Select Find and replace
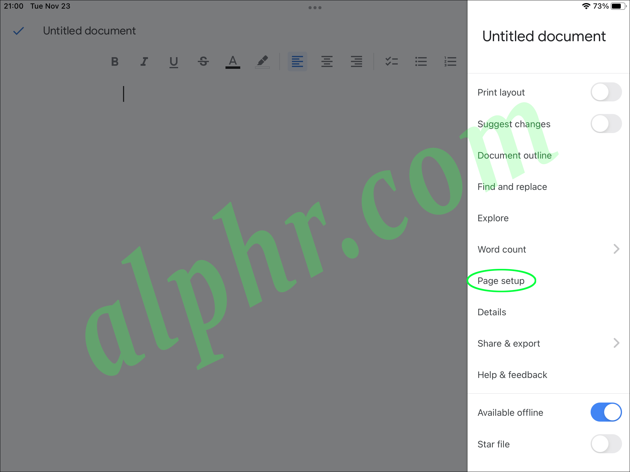The width and height of the screenshot is (630, 472). pos(512,187)
